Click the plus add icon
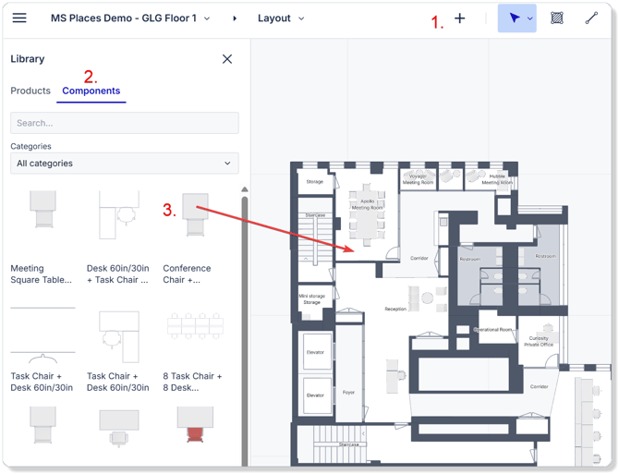 [x=459, y=18]
